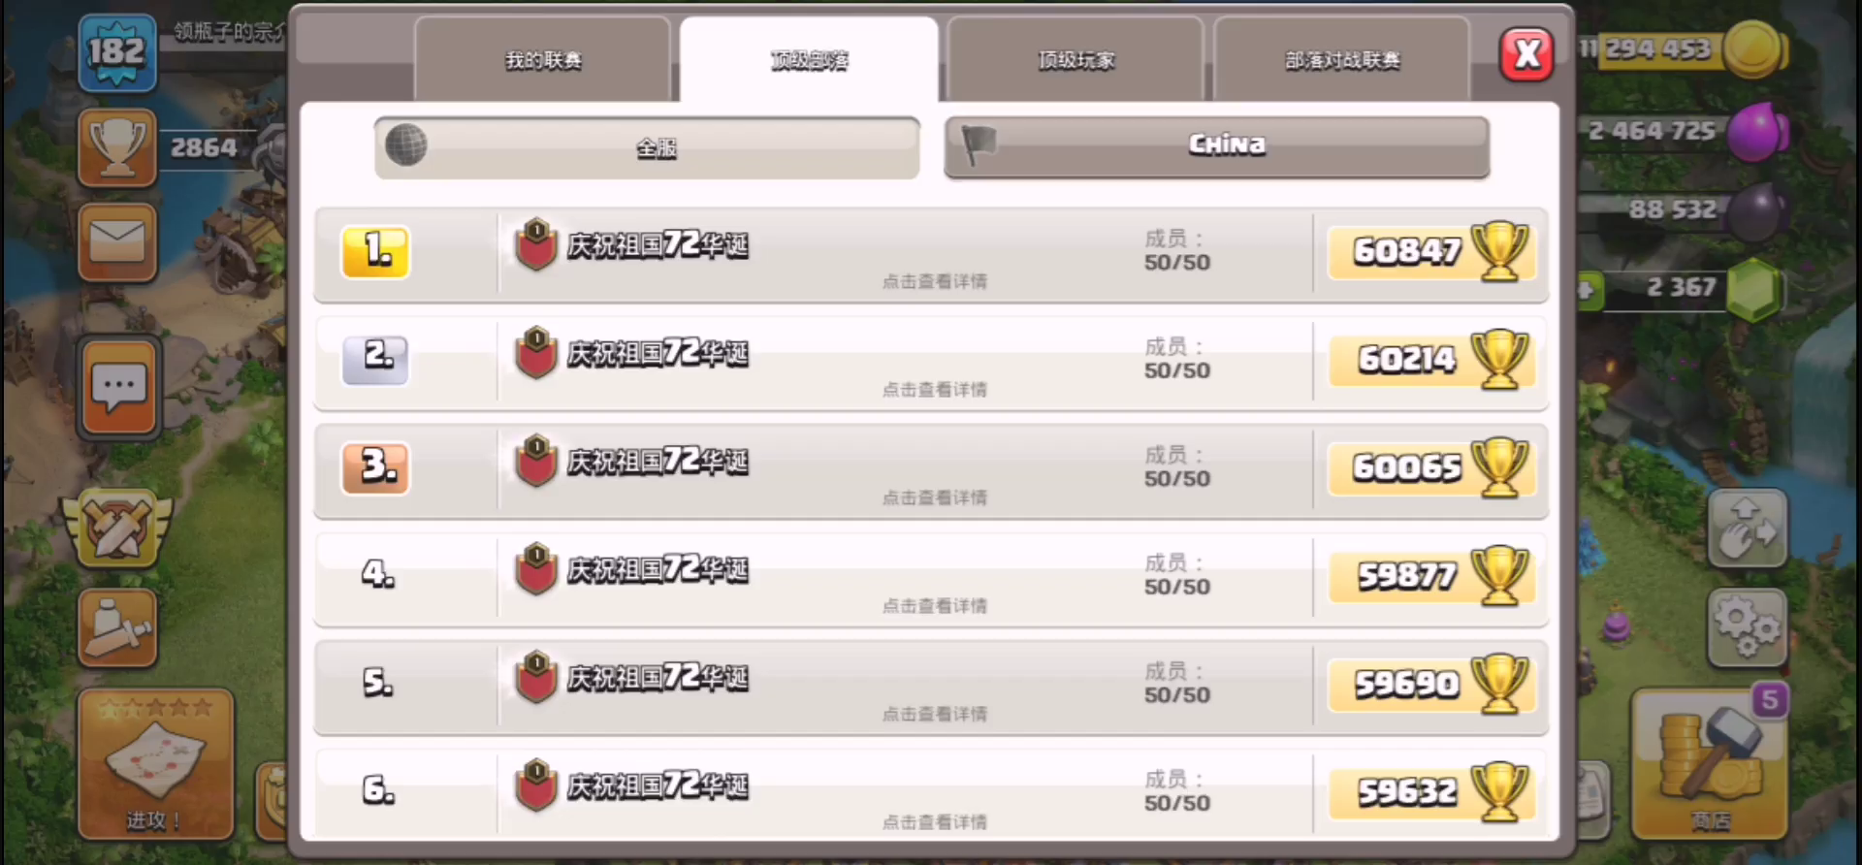Close the leaderboard with red X
The height and width of the screenshot is (865, 1862).
[1527, 53]
